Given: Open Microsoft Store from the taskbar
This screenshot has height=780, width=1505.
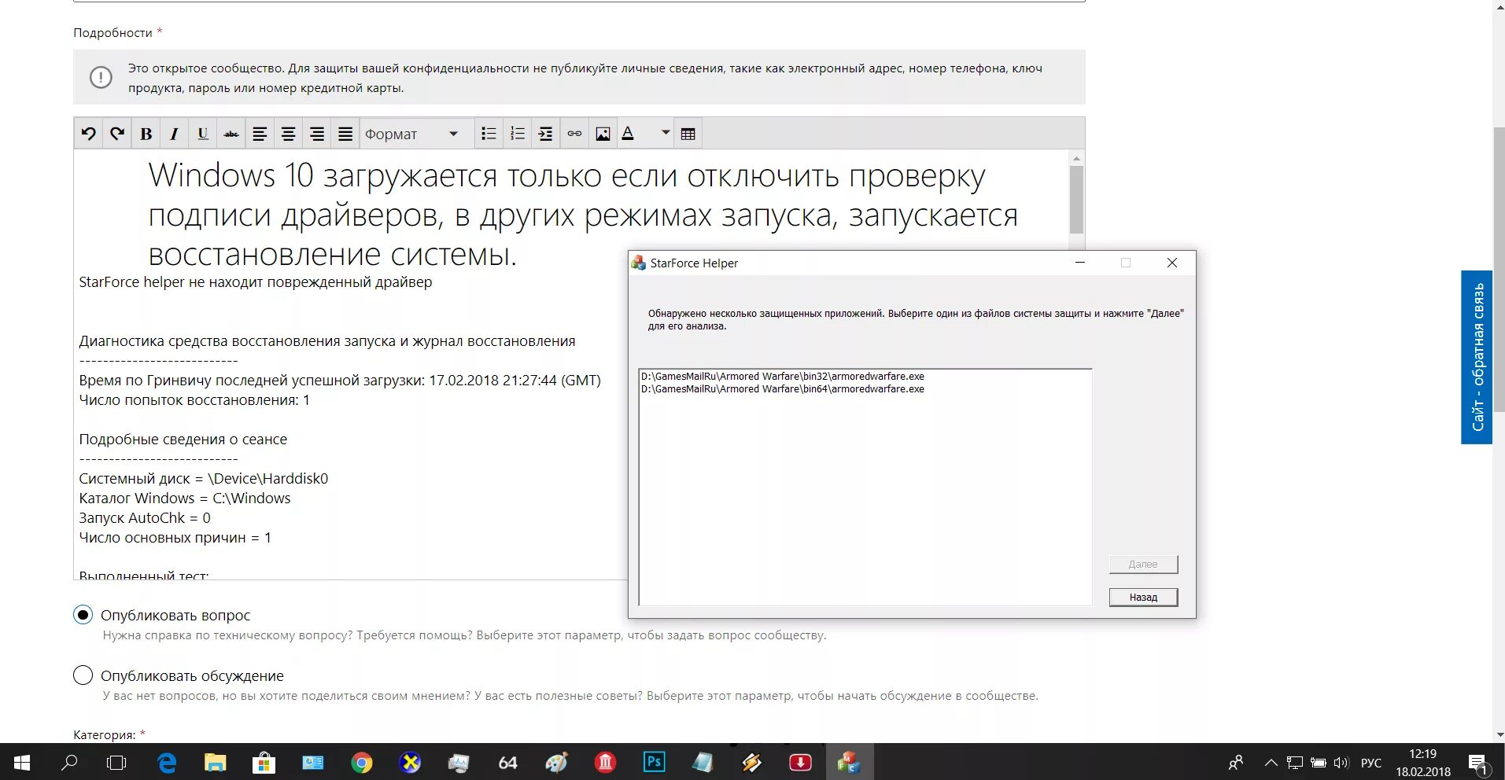Looking at the screenshot, I should click(x=264, y=762).
